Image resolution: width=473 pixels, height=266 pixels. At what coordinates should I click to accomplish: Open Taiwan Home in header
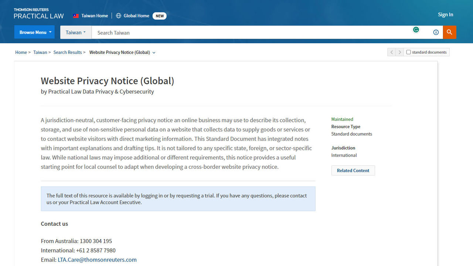95,16
